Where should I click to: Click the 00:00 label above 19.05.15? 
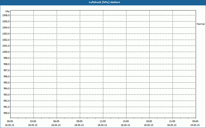[x=195, y=121]
